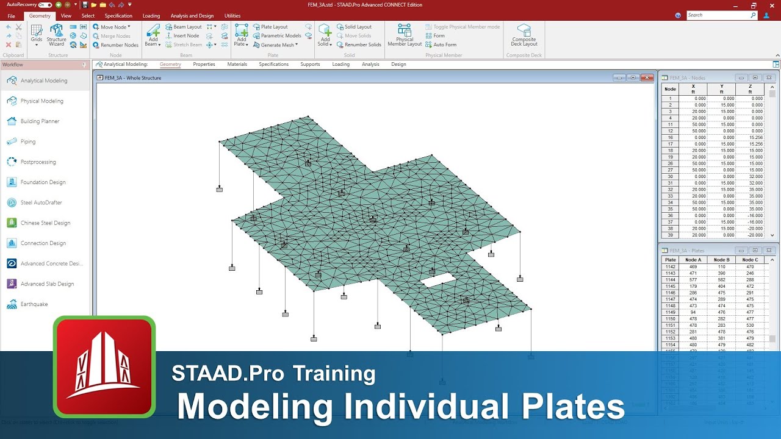Open Piping workflow
Viewport: 781px width, 439px height.
[46, 141]
